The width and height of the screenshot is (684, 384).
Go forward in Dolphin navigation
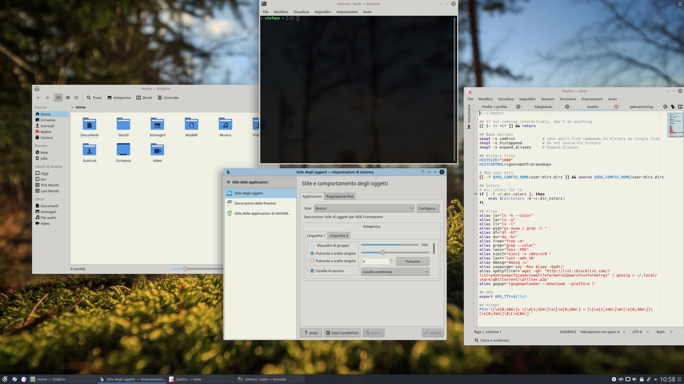(47, 98)
